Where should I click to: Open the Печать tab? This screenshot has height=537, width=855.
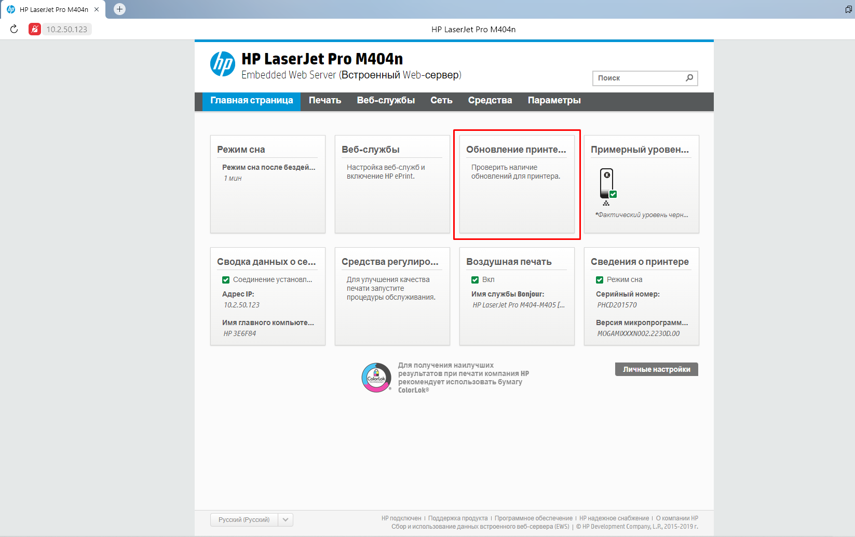coord(325,101)
